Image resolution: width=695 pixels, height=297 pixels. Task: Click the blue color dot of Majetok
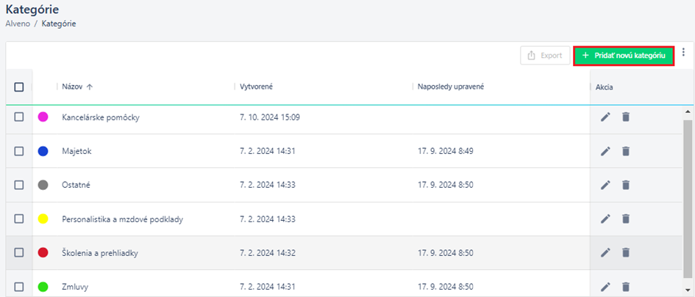pyautogui.click(x=43, y=151)
